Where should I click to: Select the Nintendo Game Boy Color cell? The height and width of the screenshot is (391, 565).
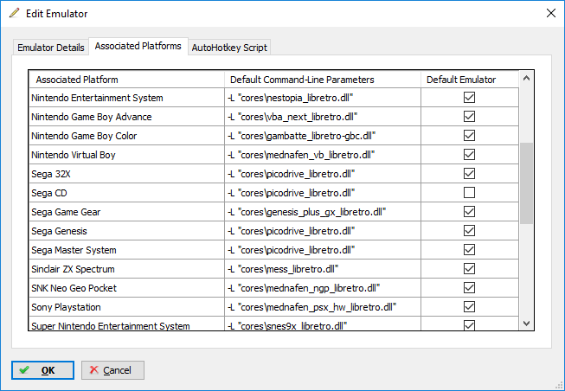126,136
